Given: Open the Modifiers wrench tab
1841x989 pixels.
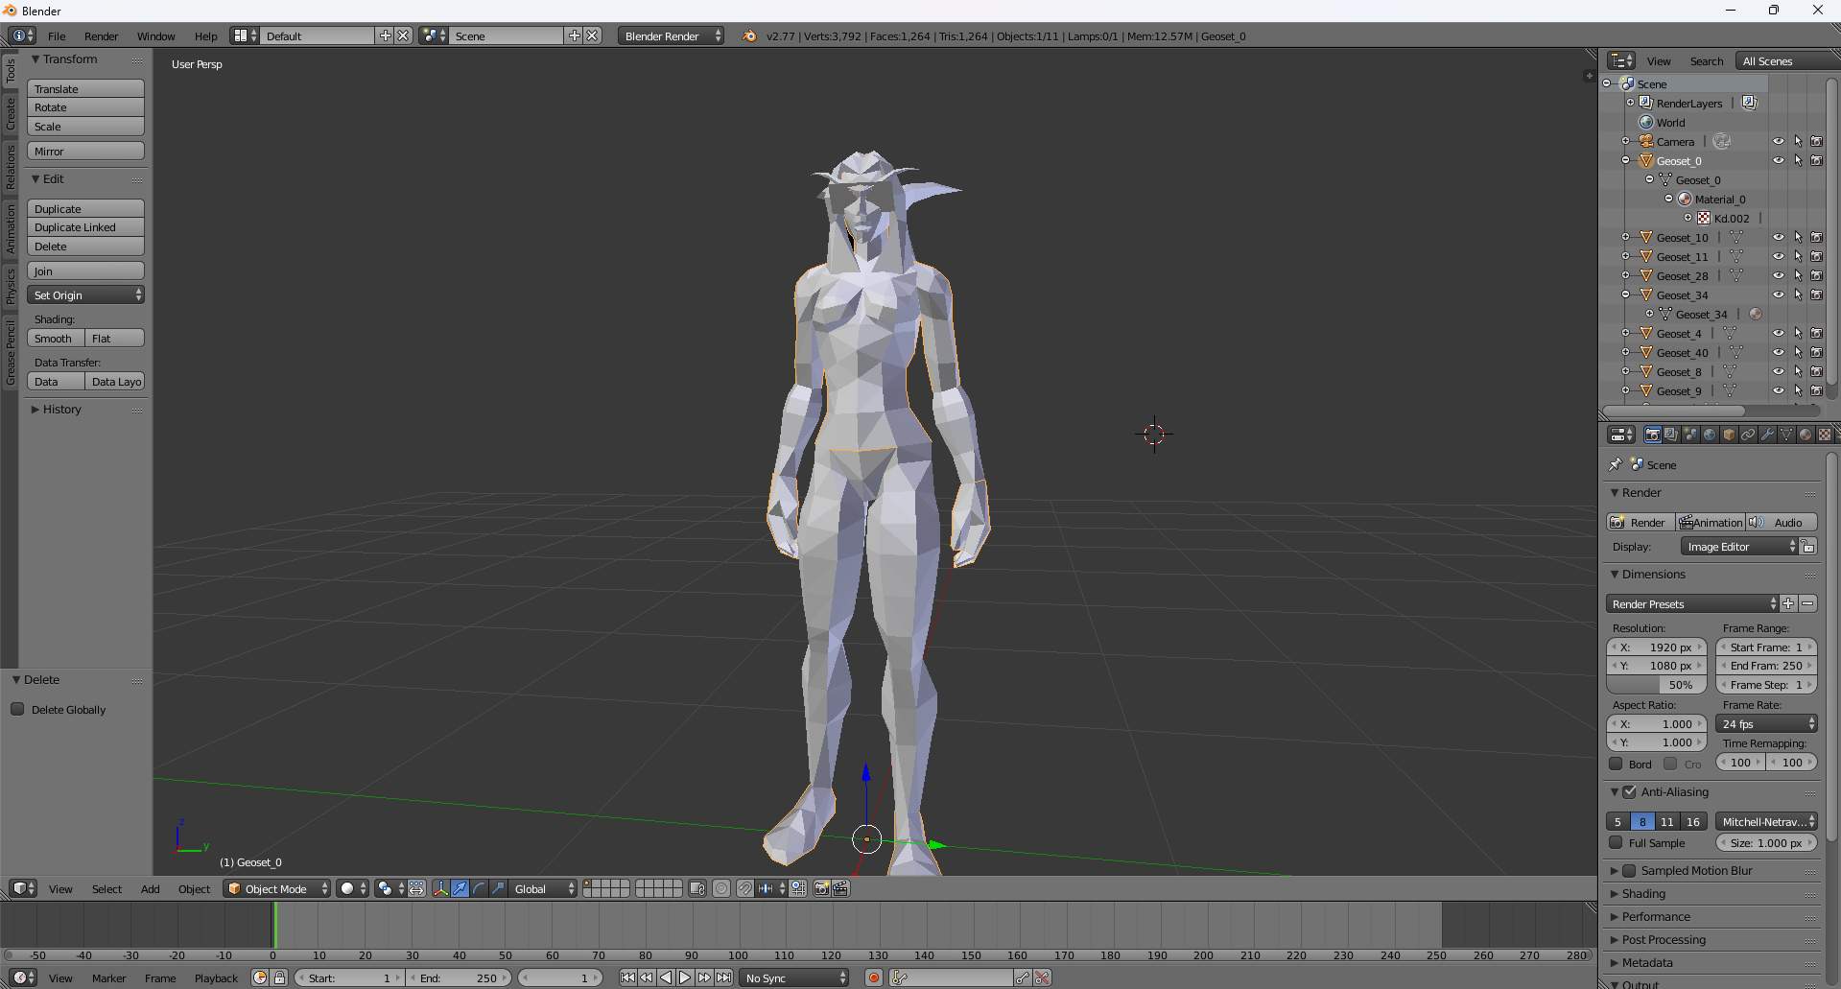Looking at the screenshot, I should (1767, 435).
